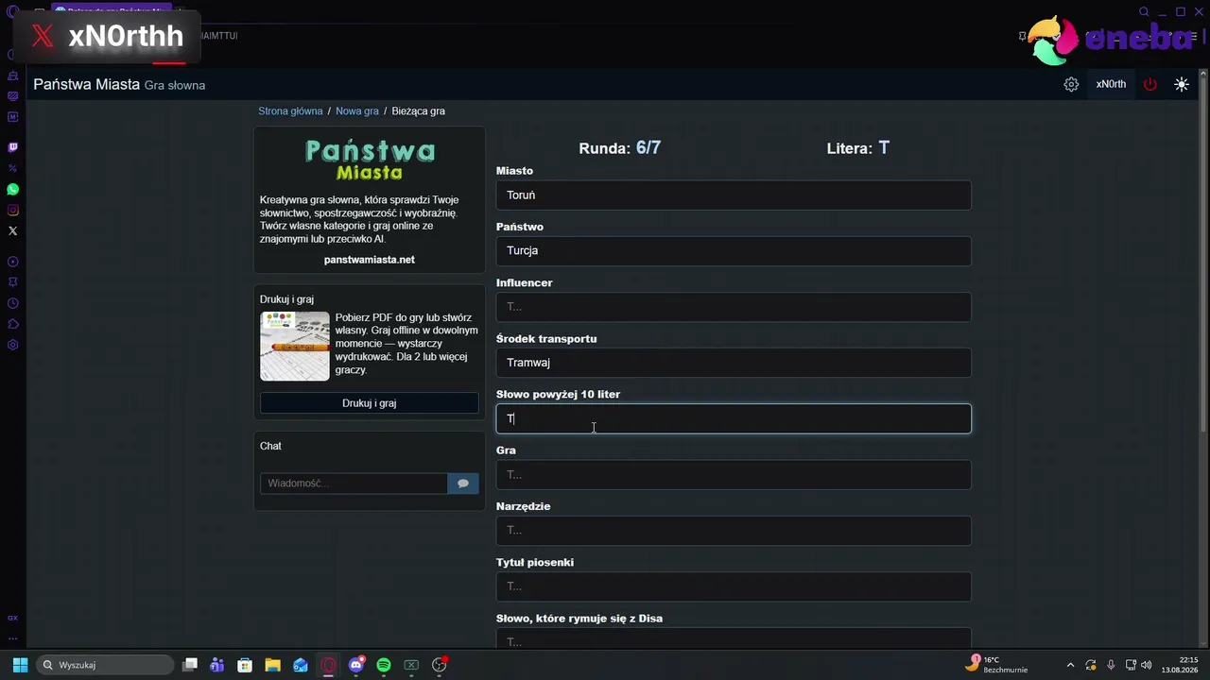
Task: Open the settings gear in page header
Action: point(1071,84)
